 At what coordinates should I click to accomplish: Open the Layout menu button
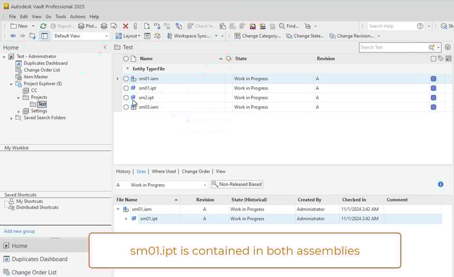pos(128,36)
